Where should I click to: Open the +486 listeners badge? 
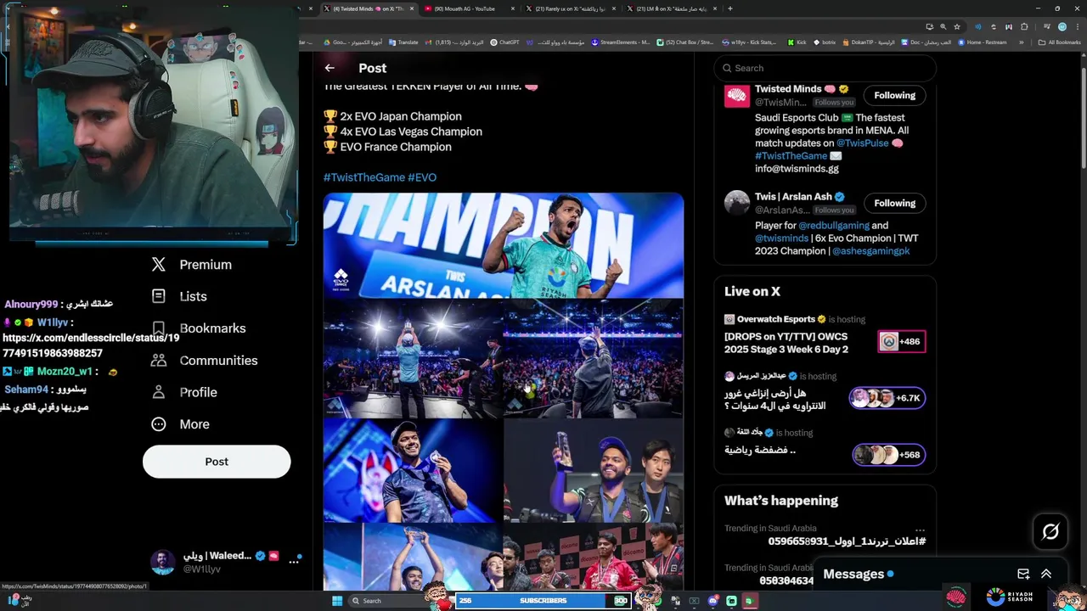[x=901, y=341]
